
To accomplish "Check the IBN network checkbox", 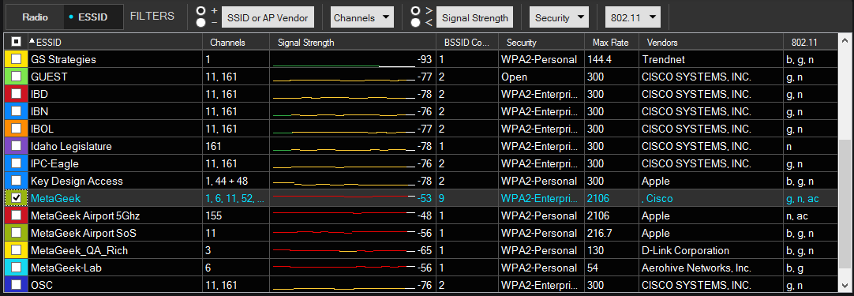I will click(x=17, y=112).
